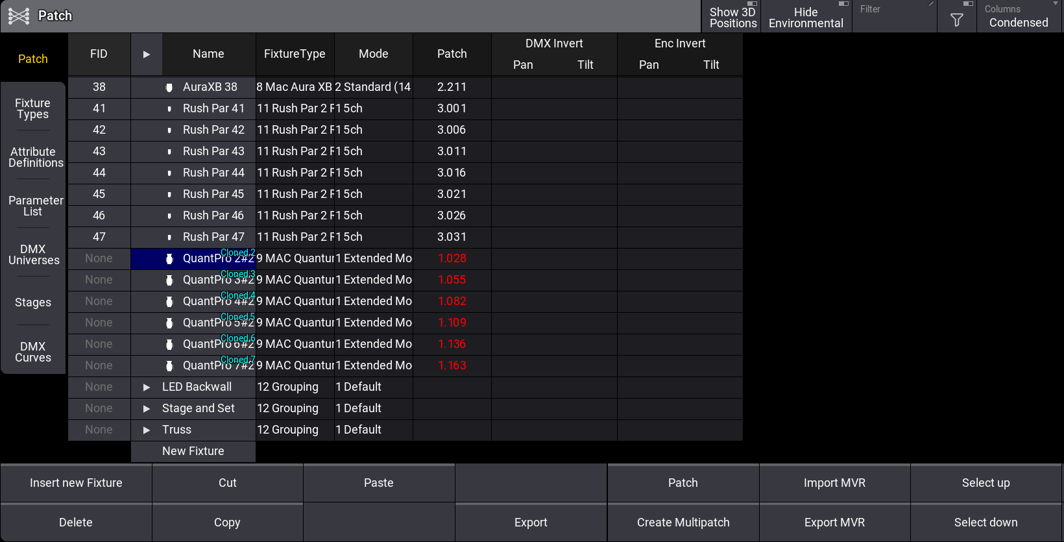Image resolution: width=1064 pixels, height=542 pixels.
Task: Click the QuantPro 7#2 fixture icon
Action: pos(169,366)
